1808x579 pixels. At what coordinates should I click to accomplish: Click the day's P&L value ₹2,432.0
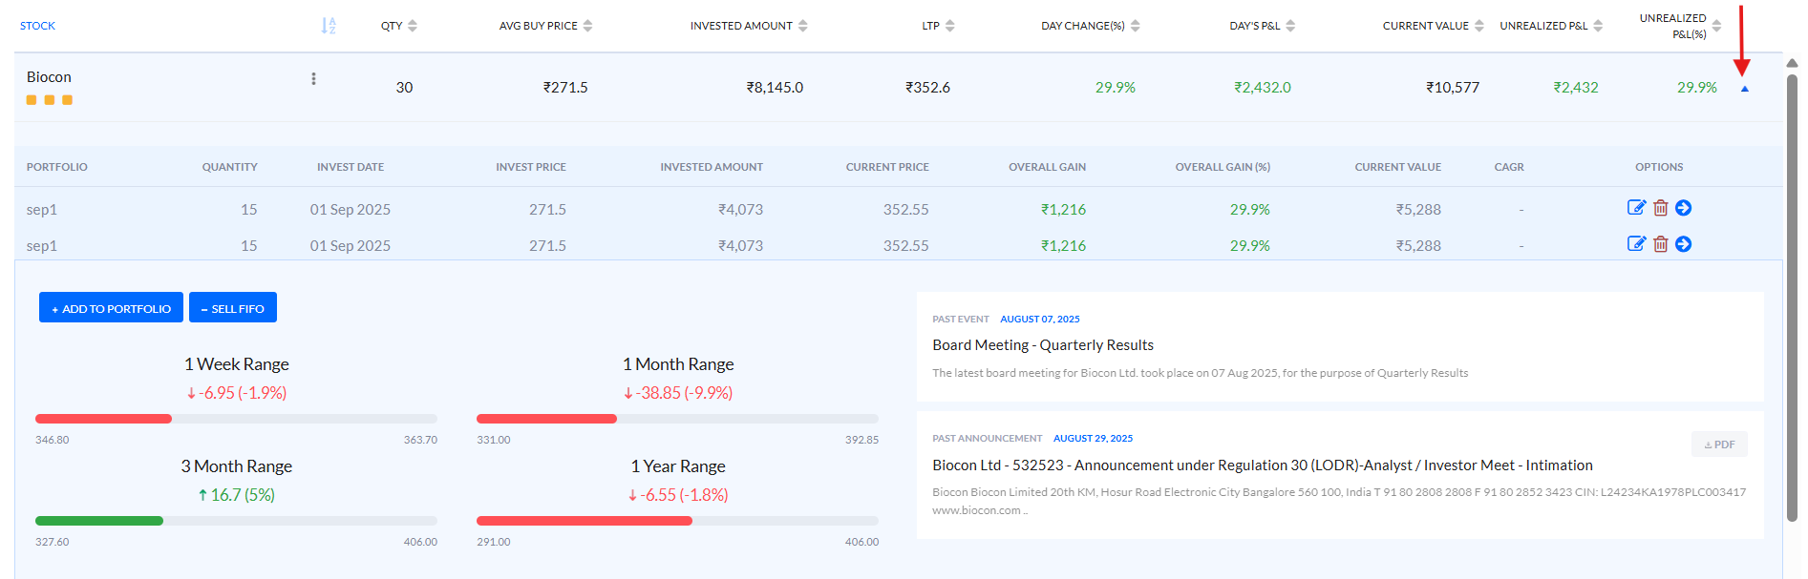point(1263,88)
